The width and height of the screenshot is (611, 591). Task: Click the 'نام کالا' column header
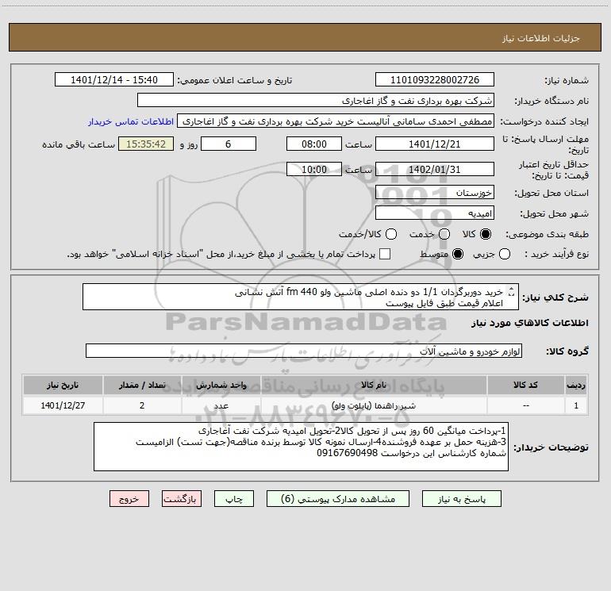click(x=373, y=386)
